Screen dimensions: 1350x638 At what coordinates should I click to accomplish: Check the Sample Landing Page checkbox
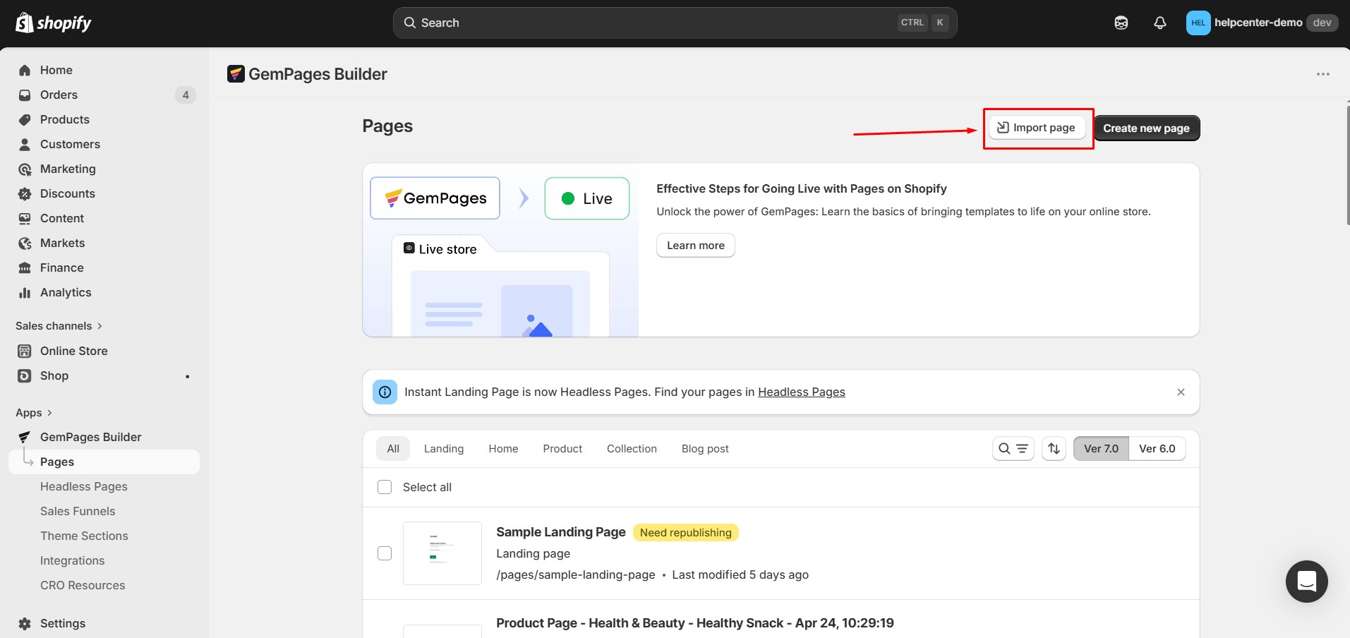pos(385,553)
